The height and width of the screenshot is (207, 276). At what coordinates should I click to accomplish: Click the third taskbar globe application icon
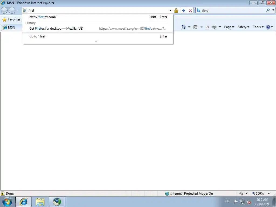pyautogui.click(x=57, y=202)
